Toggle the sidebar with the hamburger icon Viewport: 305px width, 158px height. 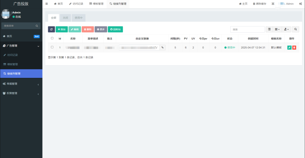46,4
